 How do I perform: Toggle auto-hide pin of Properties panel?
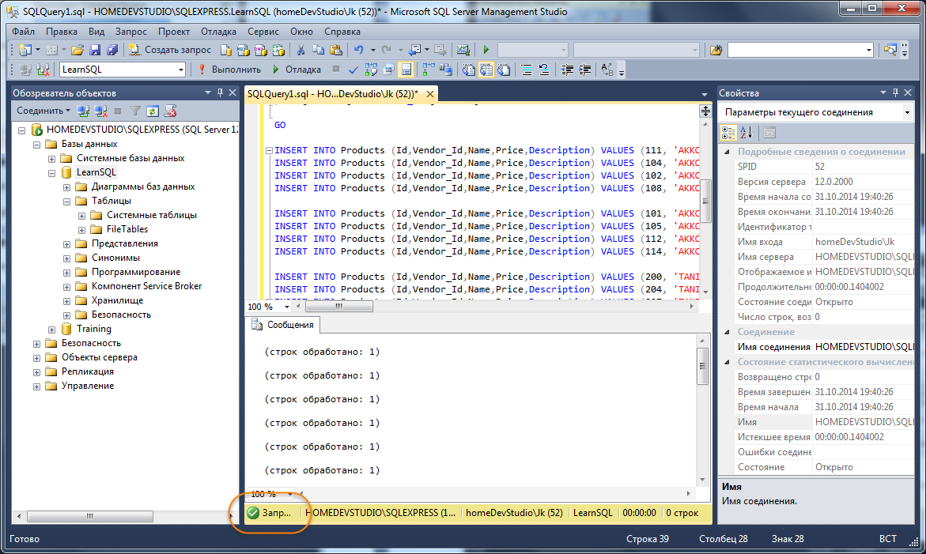pos(895,92)
